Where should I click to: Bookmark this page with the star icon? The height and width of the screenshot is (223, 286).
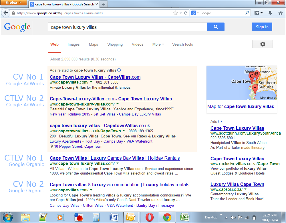[175, 13]
